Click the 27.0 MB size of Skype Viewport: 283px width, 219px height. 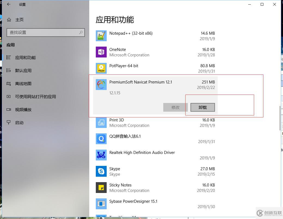(x=208, y=169)
